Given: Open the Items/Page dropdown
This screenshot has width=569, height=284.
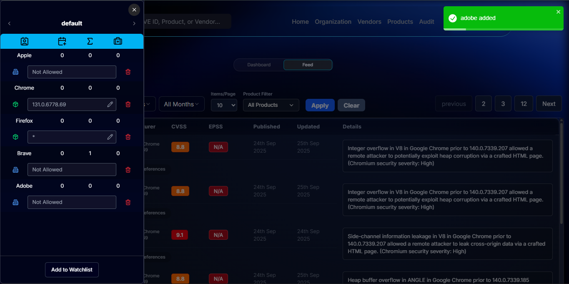Looking at the screenshot, I should pos(224,105).
